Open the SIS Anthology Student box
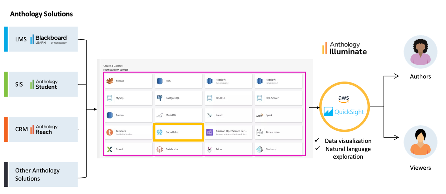The width and height of the screenshot is (446, 194). coord(41,84)
